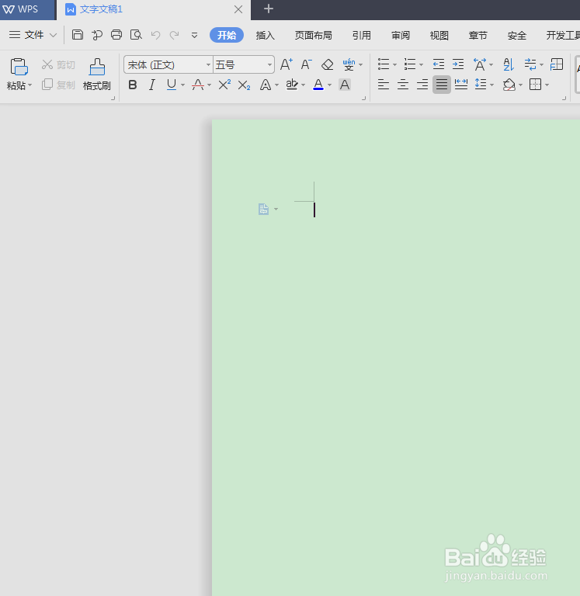Switch to the 引用 tab

(361, 36)
